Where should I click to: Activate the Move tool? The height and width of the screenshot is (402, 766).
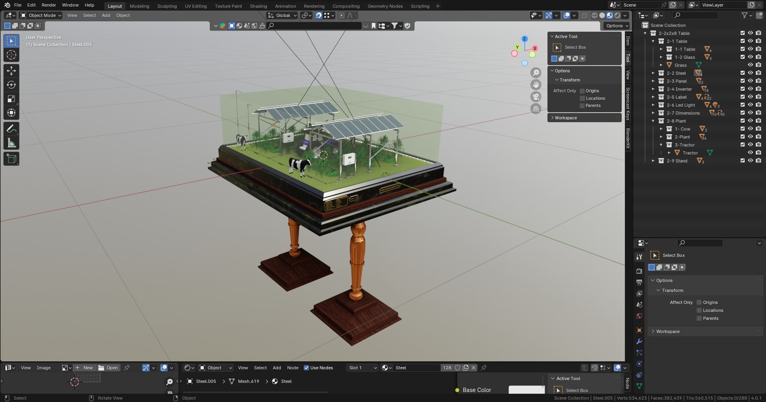11,71
